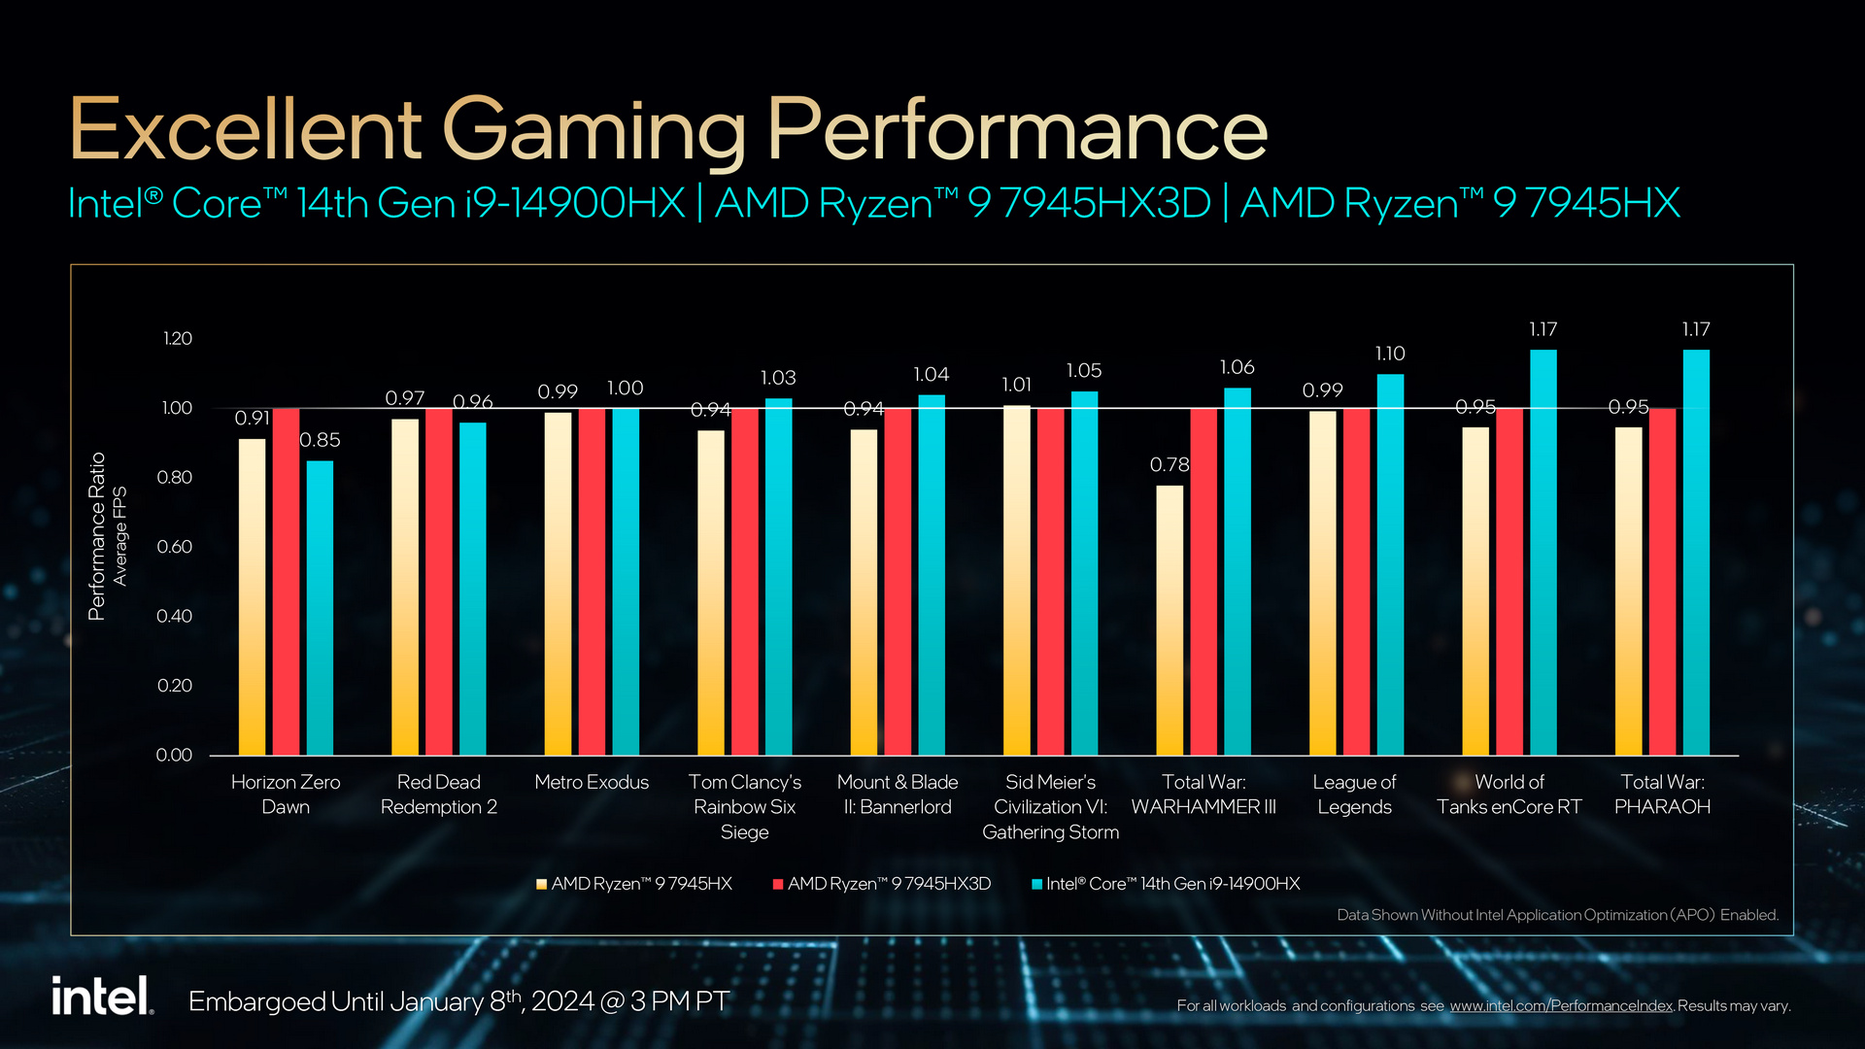
Task: Click the Intel Core 14th Gen legend icon
Action: (x=1036, y=888)
